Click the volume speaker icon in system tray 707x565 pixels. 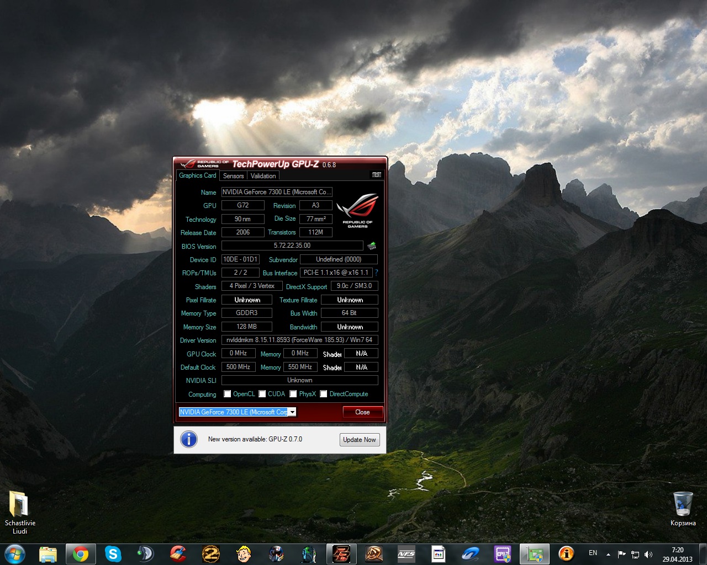coord(648,554)
